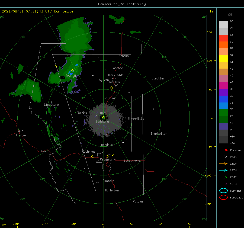Click the Calgary city label
The image size is (244, 228).
pos(106,159)
